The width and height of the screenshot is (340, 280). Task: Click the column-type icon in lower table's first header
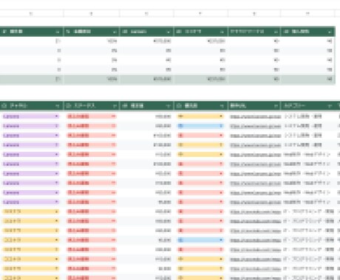4,106
